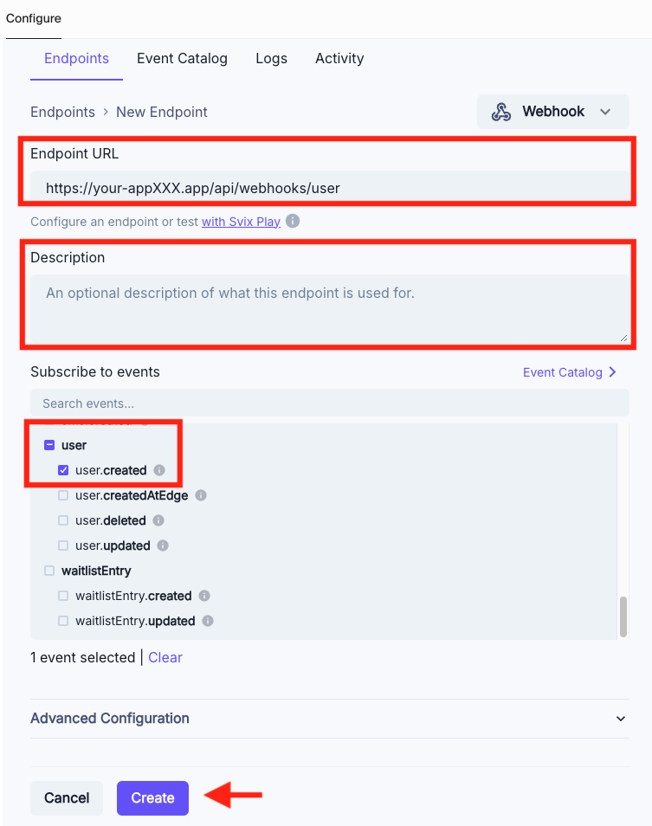Switch to the Logs tab

pos(271,58)
